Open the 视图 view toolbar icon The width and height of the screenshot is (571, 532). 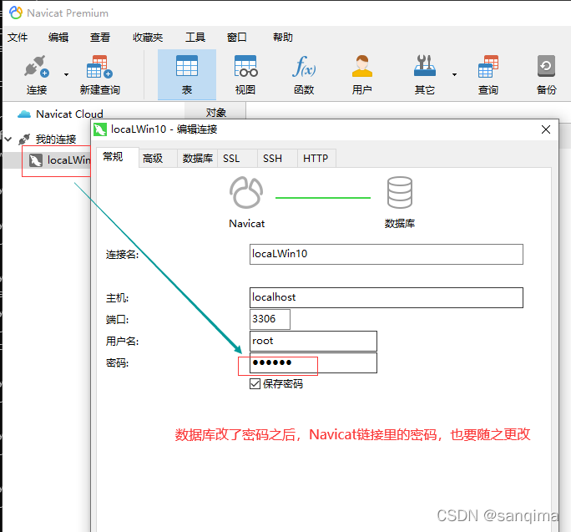tap(245, 66)
